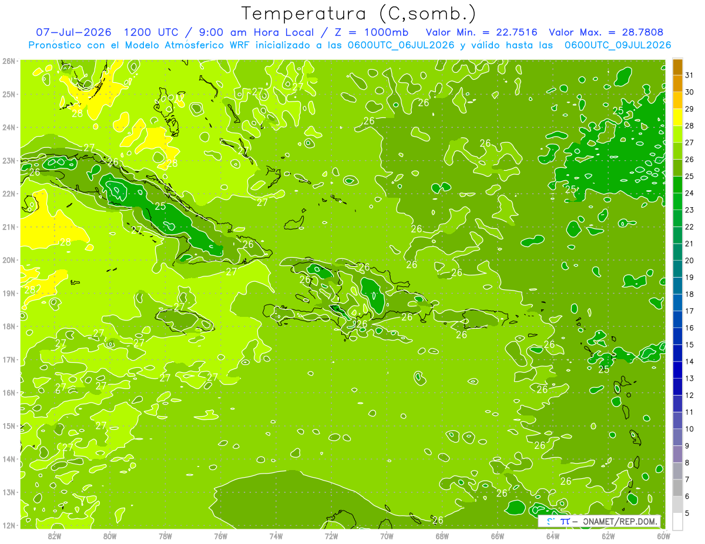Pick the teal legend swatch between 19 and 20
Image resolution: width=705 pixels, height=544 pixels.
[x=677, y=269]
